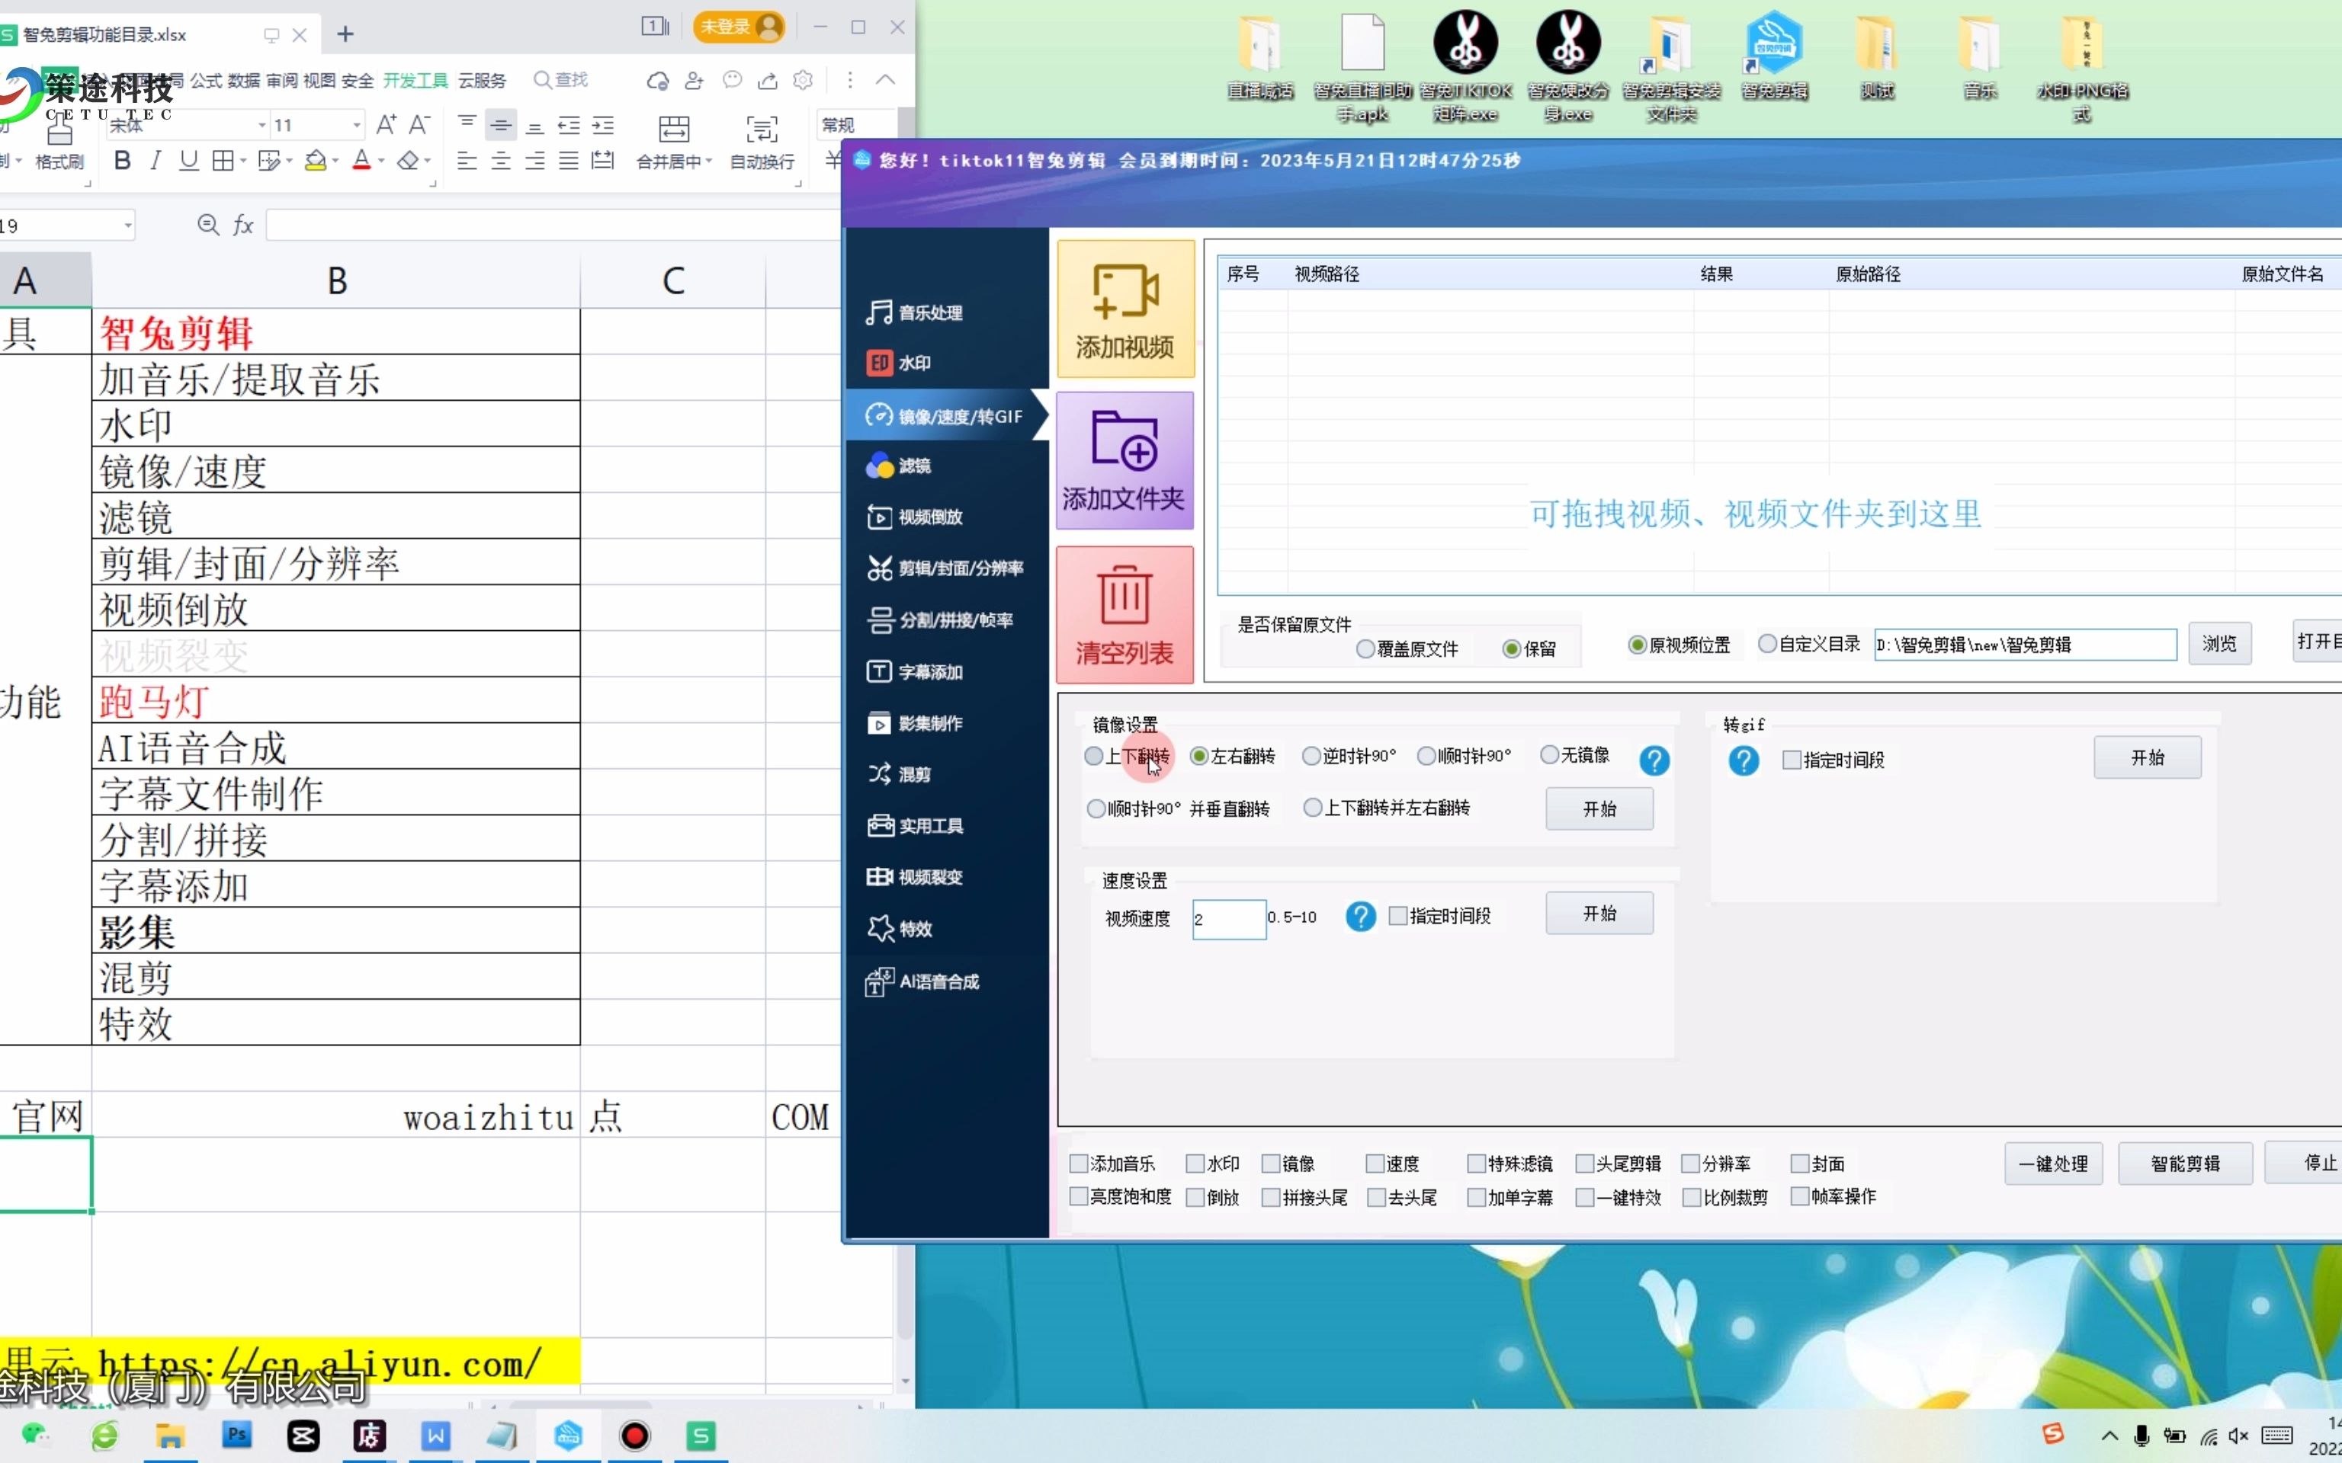Image resolution: width=2342 pixels, height=1463 pixels.
Task: Enter value in 视频速度 input field
Action: tap(1226, 915)
